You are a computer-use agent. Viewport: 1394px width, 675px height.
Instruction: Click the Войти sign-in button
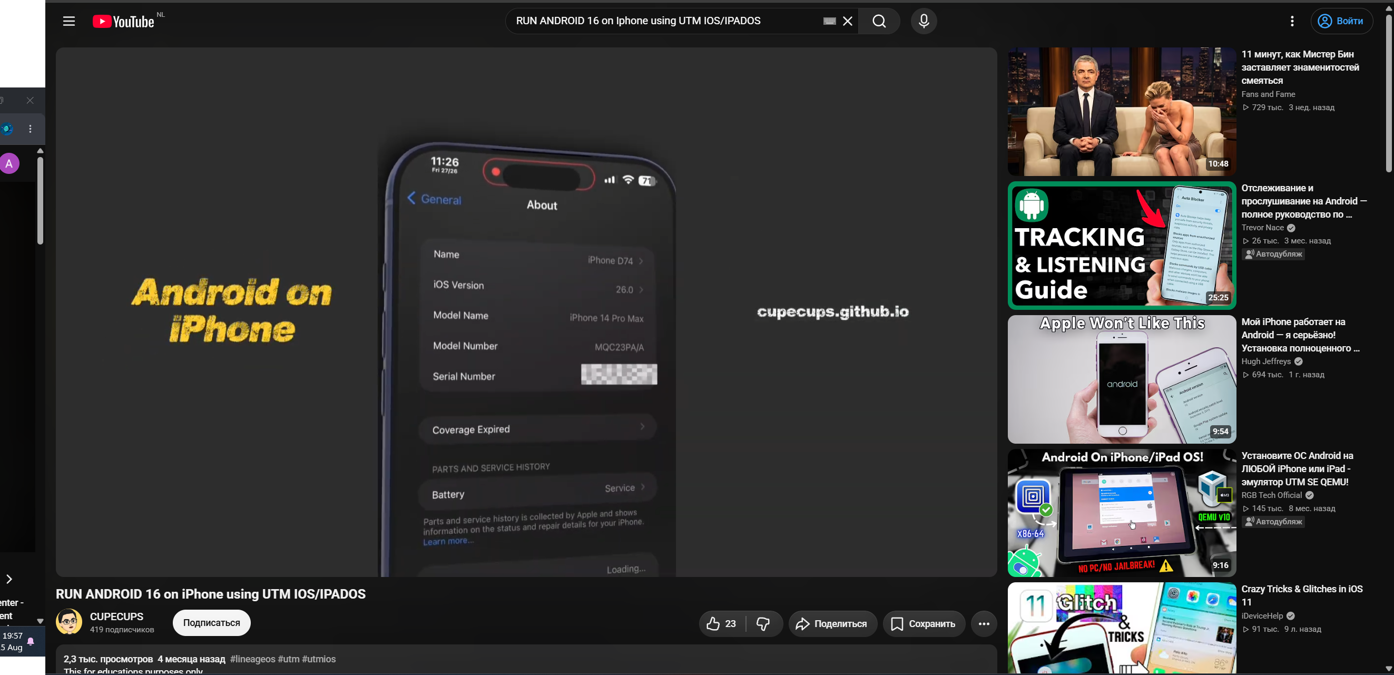(1341, 21)
